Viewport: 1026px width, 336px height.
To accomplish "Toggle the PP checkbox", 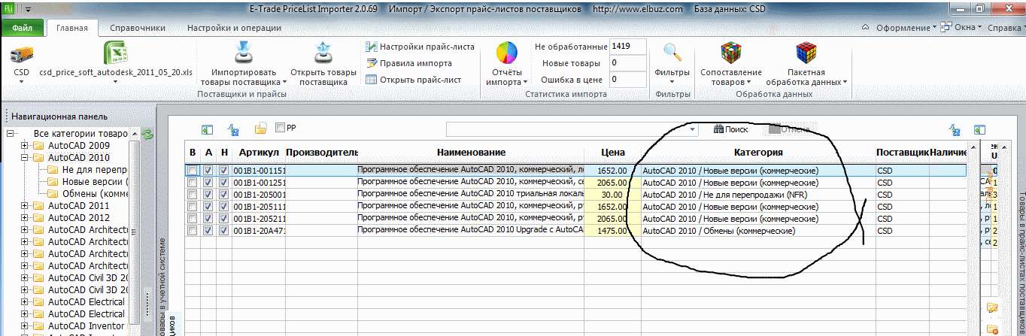I will click(x=281, y=128).
